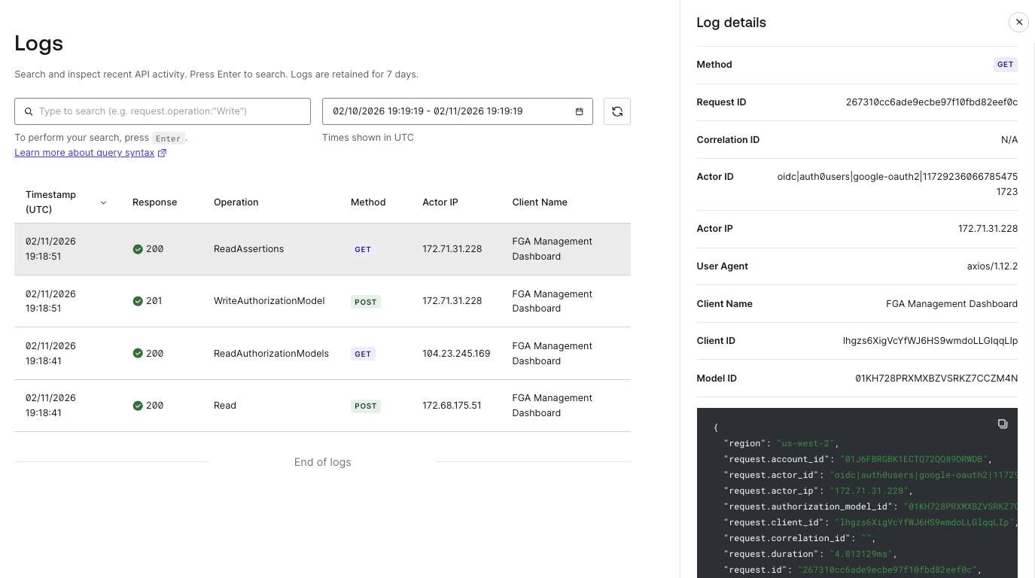Viewport: 1035px width, 578px height.
Task: Click Model ID value 01KH728PRXMXBZVSRKZ7CCZM4N
Action: pyautogui.click(x=936, y=379)
